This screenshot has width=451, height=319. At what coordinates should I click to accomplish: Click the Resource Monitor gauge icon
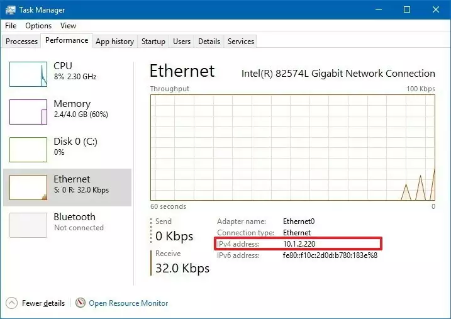pos(80,303)
